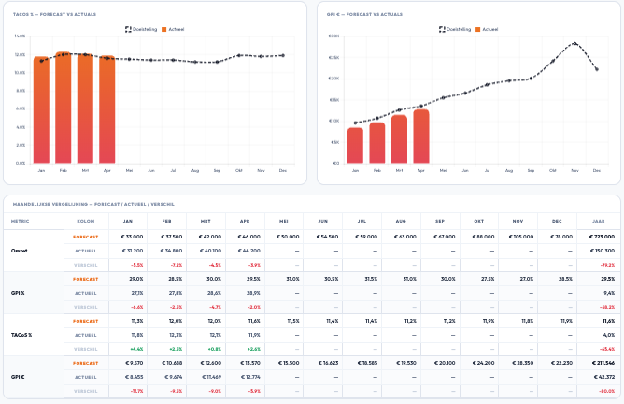Viewport: 624px width, 404px height.
Task: Click the Feb bar in TACoS chart
Action: click(x=63, y=108)
